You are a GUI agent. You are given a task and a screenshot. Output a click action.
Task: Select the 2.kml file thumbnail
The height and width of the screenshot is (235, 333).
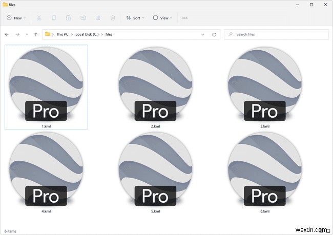(155, 84)
